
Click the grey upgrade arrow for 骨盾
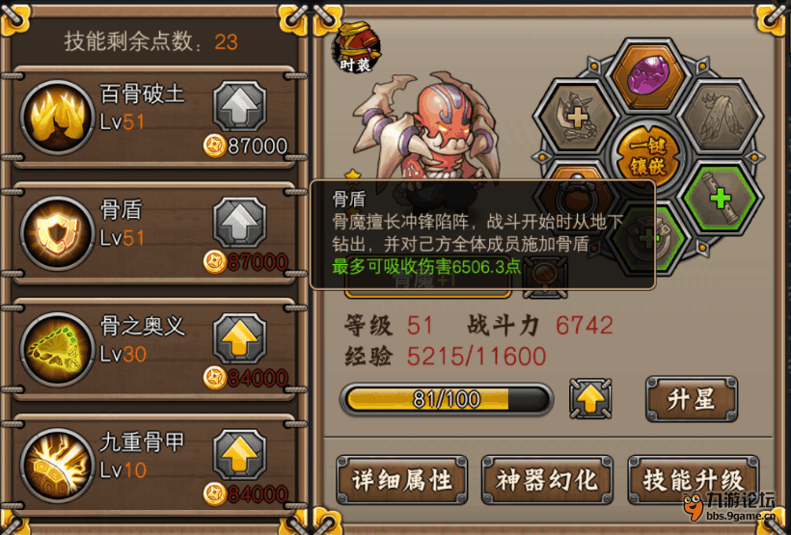[x=239, y=223]
